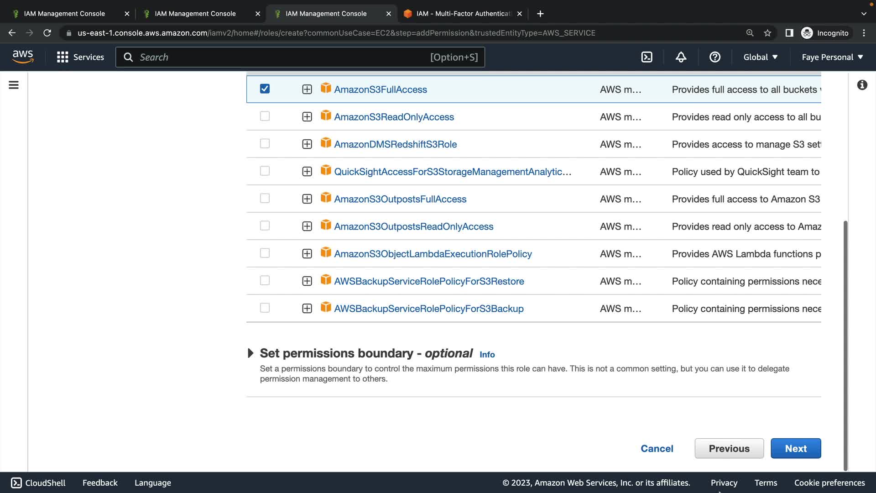Open the Services grid menu

80,57
